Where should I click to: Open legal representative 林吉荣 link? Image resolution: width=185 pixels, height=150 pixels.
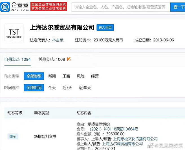coord(58,40)
